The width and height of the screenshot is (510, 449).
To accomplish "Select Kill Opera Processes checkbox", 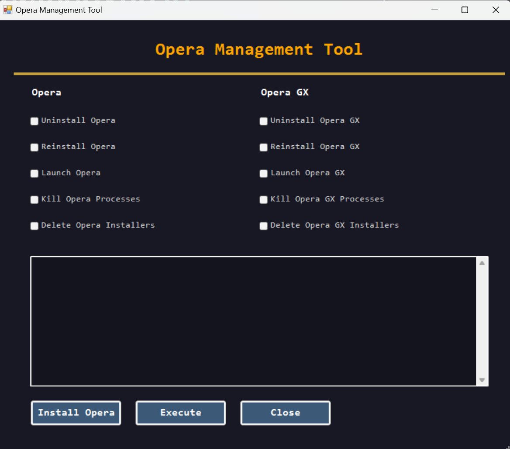I will [34, 199].
